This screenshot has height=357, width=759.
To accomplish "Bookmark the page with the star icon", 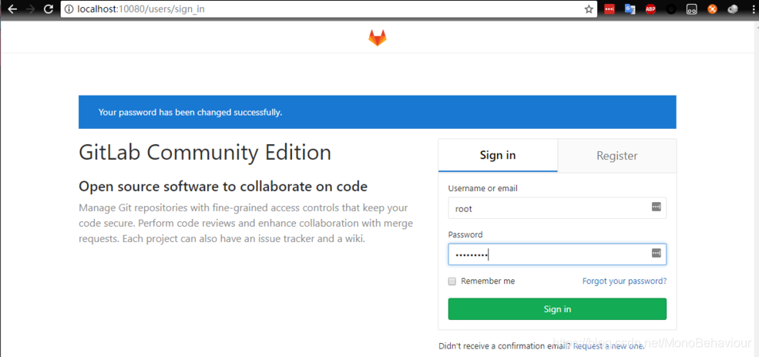I will click(589, 9).
